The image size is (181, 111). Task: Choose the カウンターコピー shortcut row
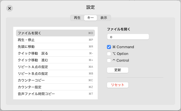(x=55, y=80)
